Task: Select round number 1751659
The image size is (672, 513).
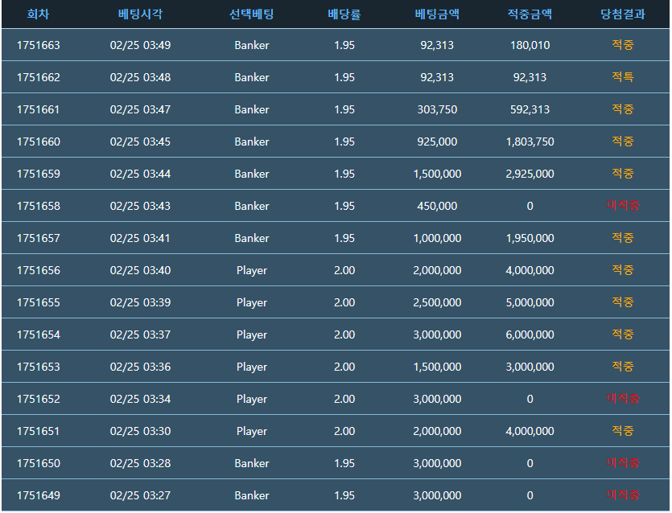Action: point(39,174)
